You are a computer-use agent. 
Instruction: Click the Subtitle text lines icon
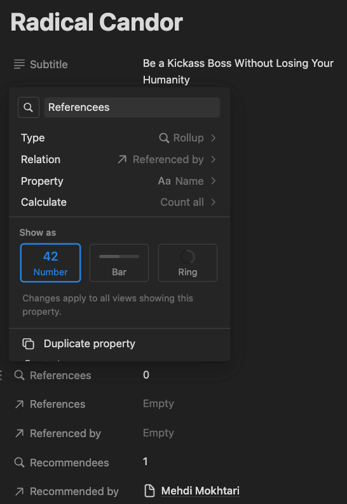click(19, 64)
